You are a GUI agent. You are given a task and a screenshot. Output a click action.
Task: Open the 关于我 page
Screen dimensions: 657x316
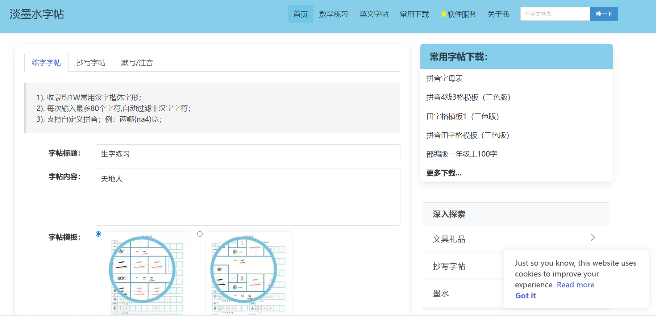(x=498, y=14)
